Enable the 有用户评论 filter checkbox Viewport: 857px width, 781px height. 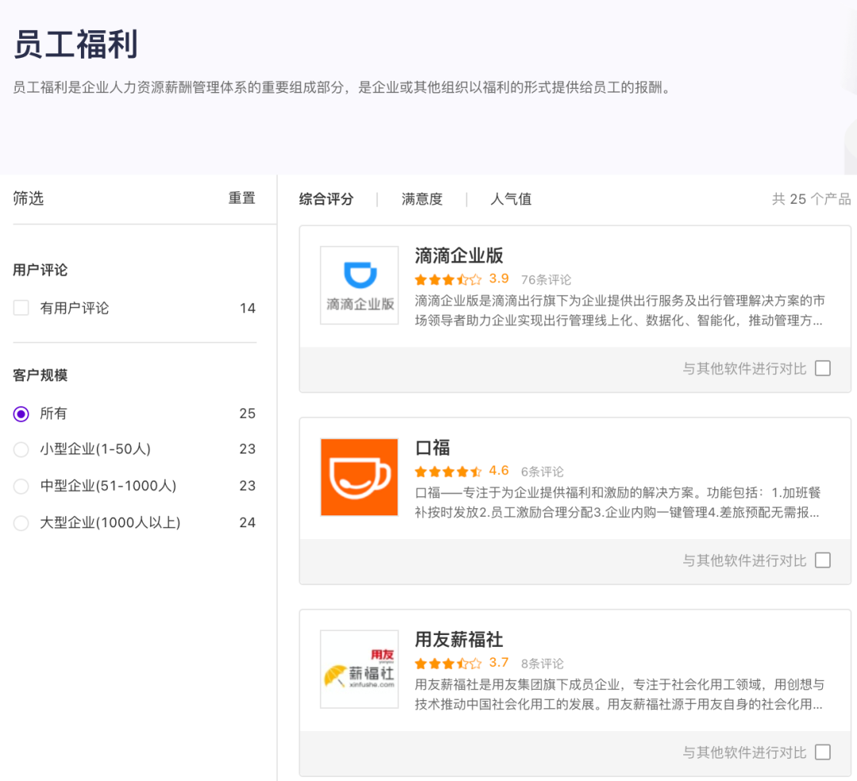21,308
